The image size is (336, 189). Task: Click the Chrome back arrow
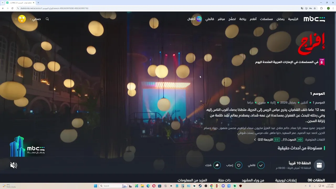[x=3, y=8]
